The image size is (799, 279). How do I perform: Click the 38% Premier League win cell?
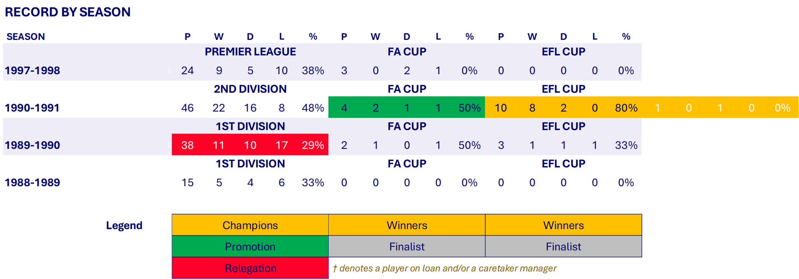[x=313, y=70]
